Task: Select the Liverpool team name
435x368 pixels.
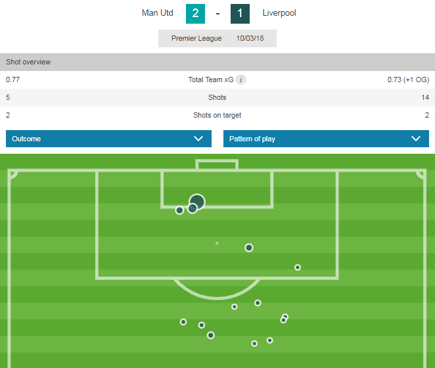Action: point(279,13)
